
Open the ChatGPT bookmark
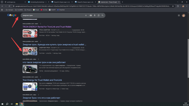pyautogui.click(x=52, y=10)
